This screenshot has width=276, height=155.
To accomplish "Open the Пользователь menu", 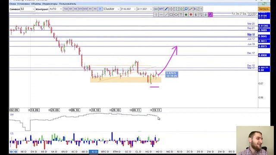I will point(68,4).
